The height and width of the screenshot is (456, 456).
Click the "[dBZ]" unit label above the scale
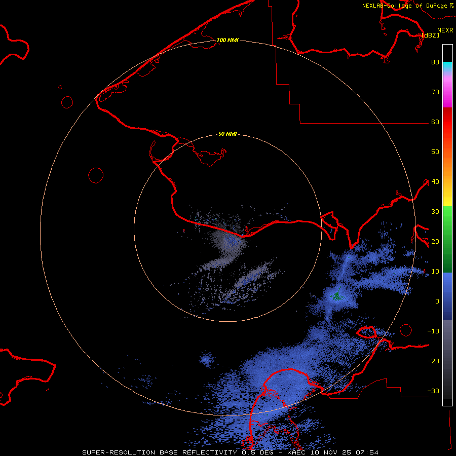click(x=430, y=35)
